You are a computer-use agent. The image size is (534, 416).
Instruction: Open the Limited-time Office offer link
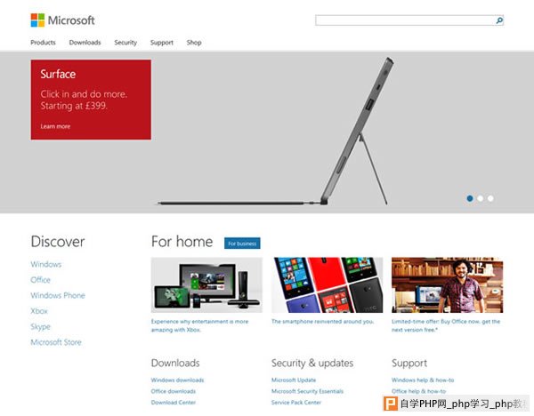click(x=446, y=325)
